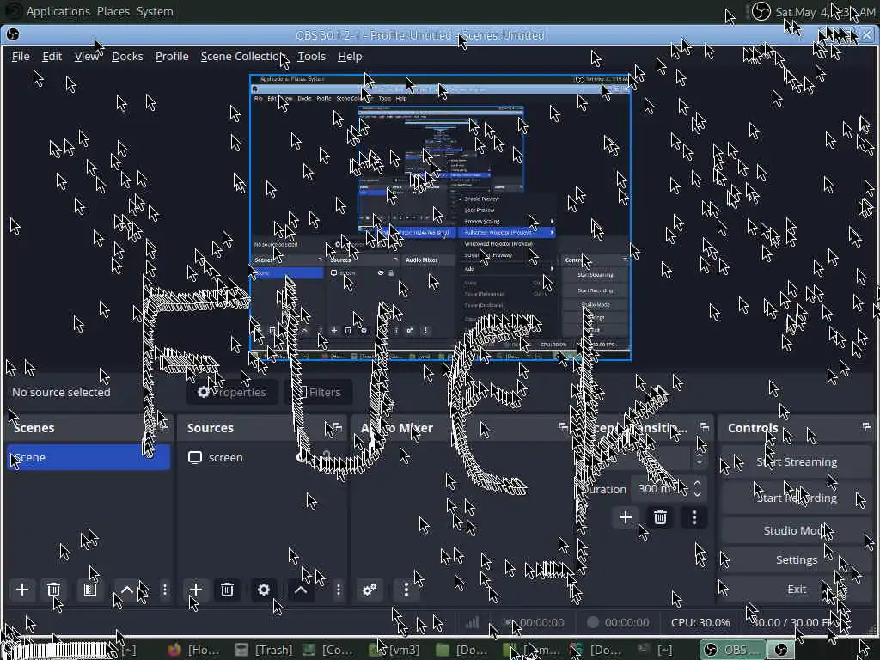
Task: Click the Duration 300 ms input field
Action: click(x=668, y=488)
